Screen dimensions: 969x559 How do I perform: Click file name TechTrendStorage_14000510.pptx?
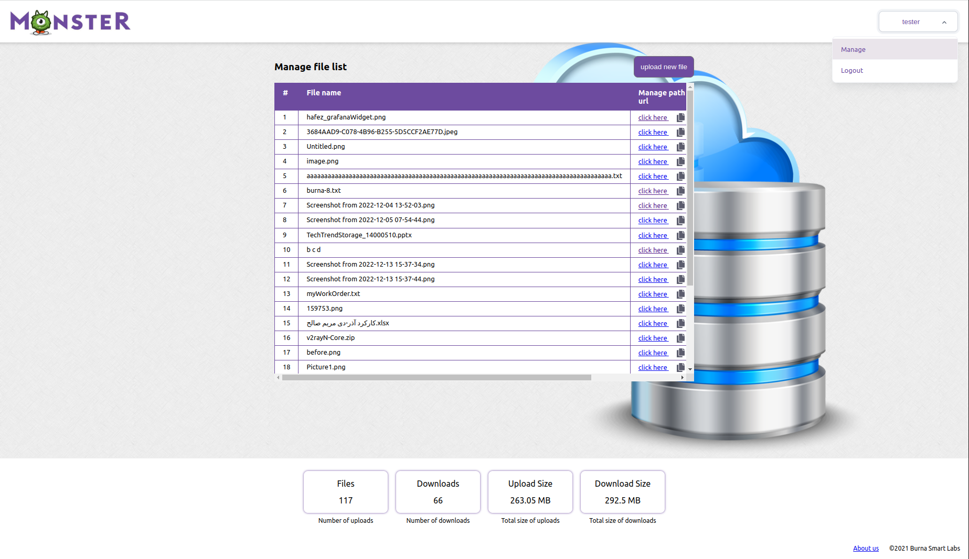pyautogui.click(x=359, y=235)
